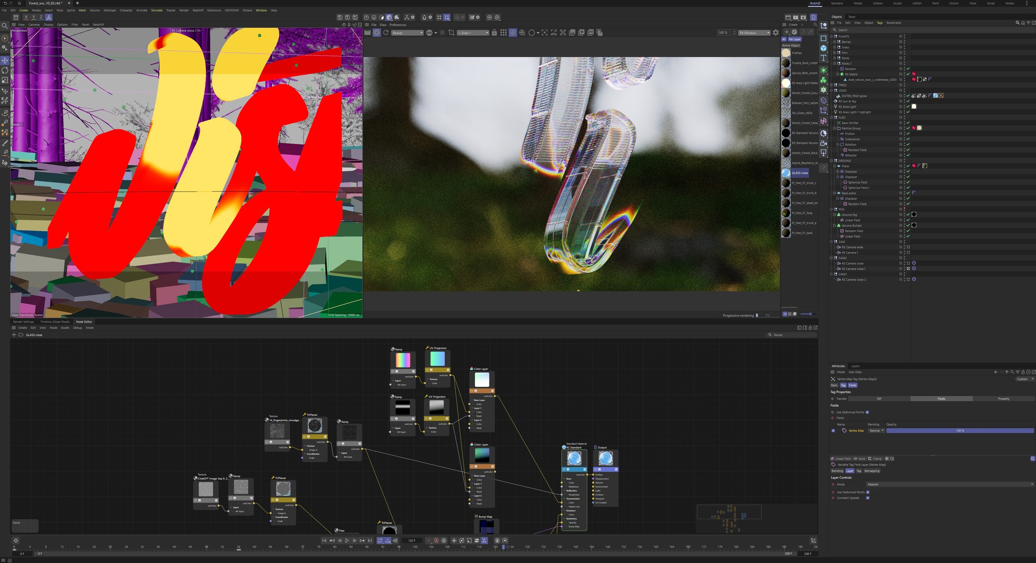
Task: Switch to the Takes tab
Action: tap(852, 17)
